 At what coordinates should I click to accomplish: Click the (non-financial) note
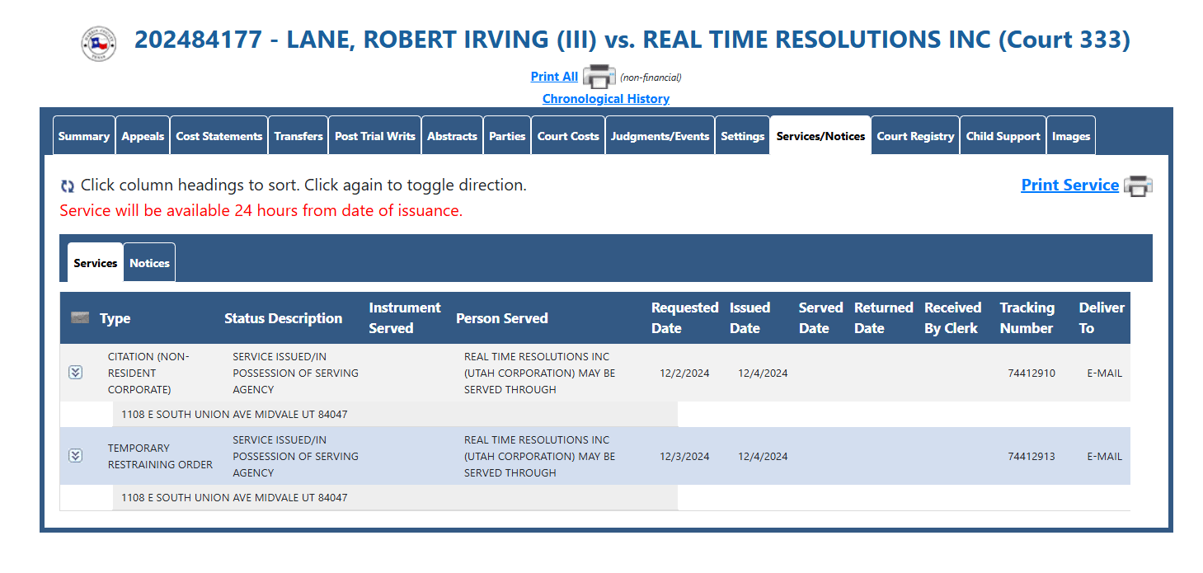coord(651,77)
